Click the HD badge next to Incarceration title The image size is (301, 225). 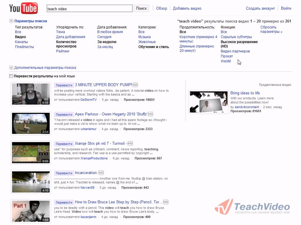(x=101, y=172)
